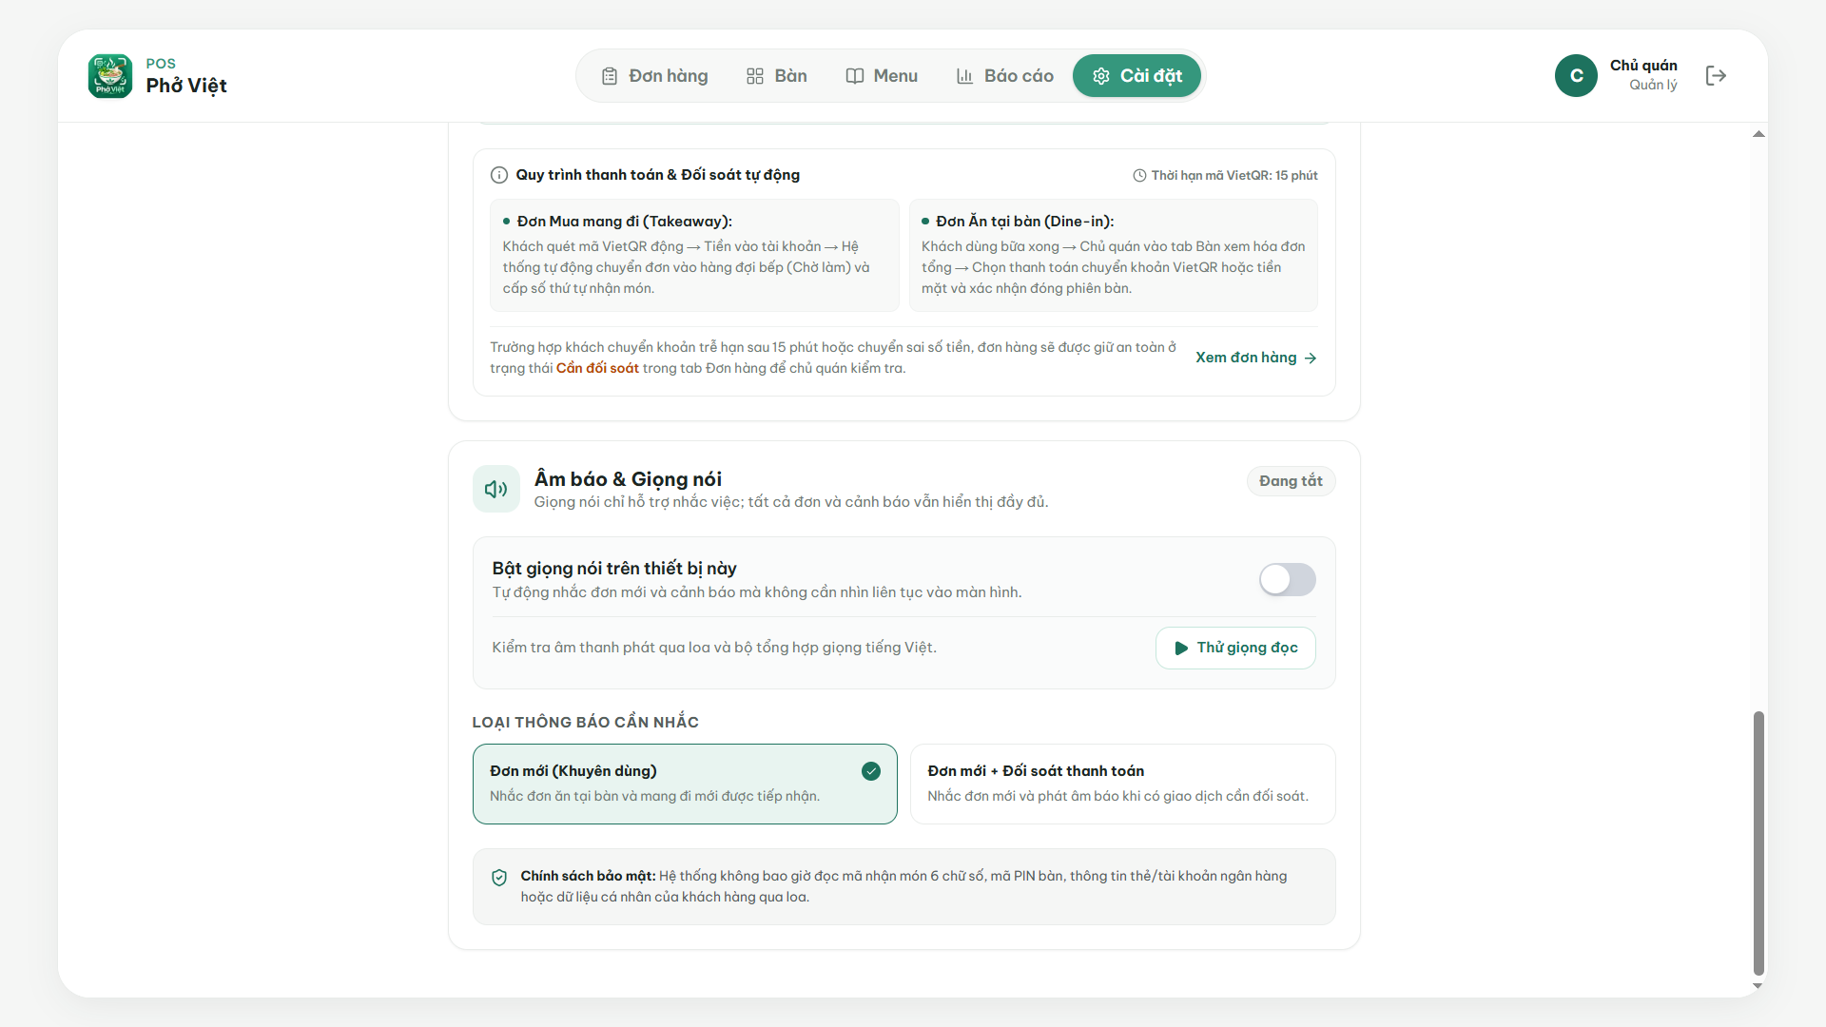Go to the Báo cáo tab
Image resolution: width=1826 pixels, height=1027 pixels.
click(1005, 76)
